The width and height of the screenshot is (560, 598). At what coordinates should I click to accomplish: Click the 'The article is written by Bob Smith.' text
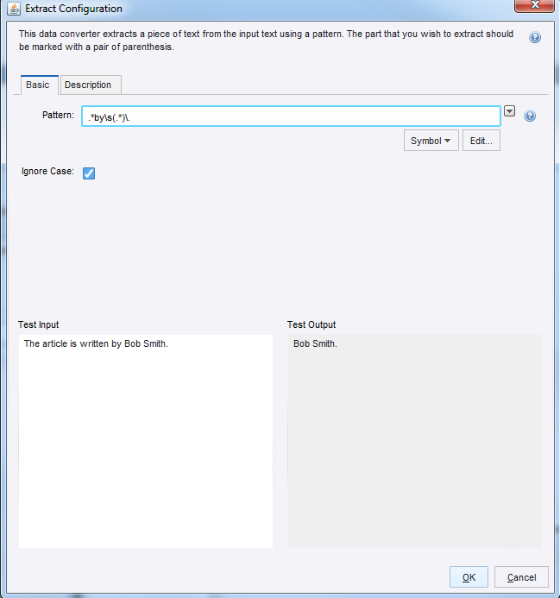click(96, 343)
